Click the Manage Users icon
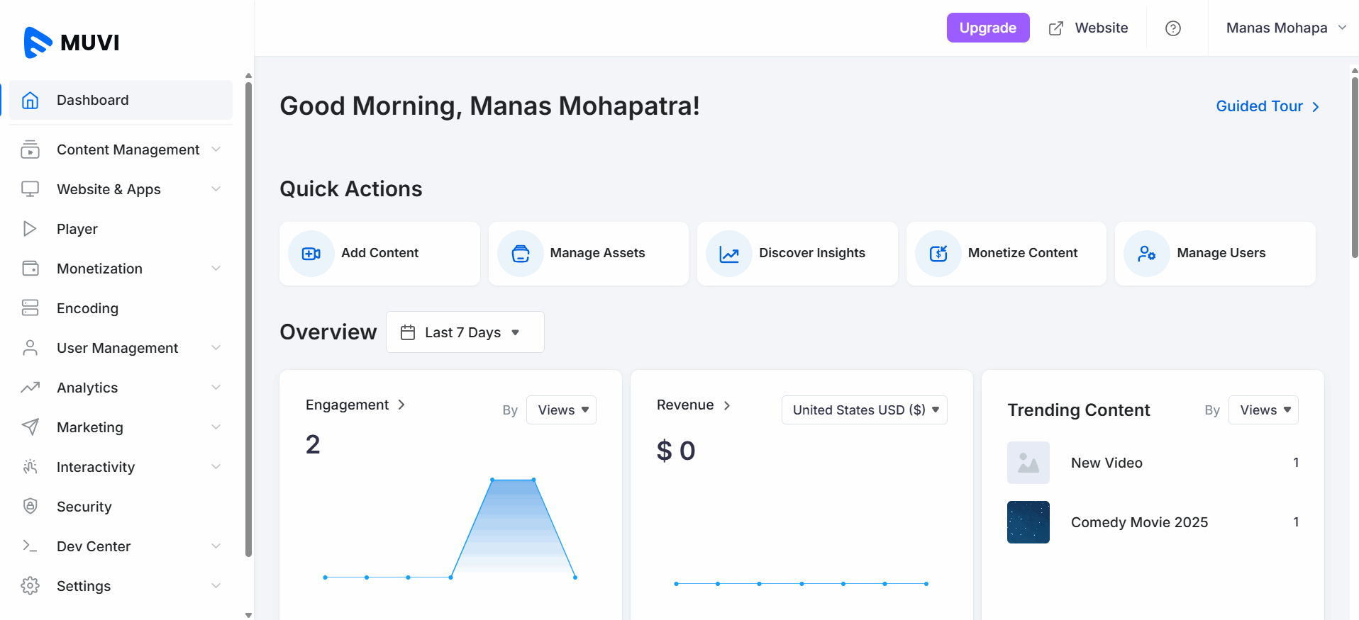 coord(1146,254)
